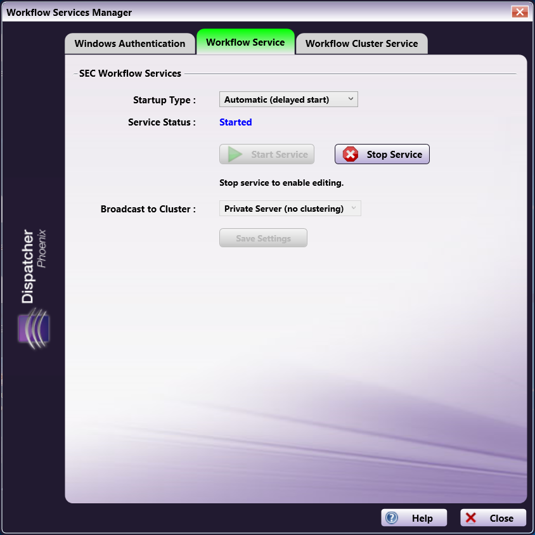This screenshot has height=535, width=535.
Task: Click the Service Status label
Action: [x=162, y=122]
